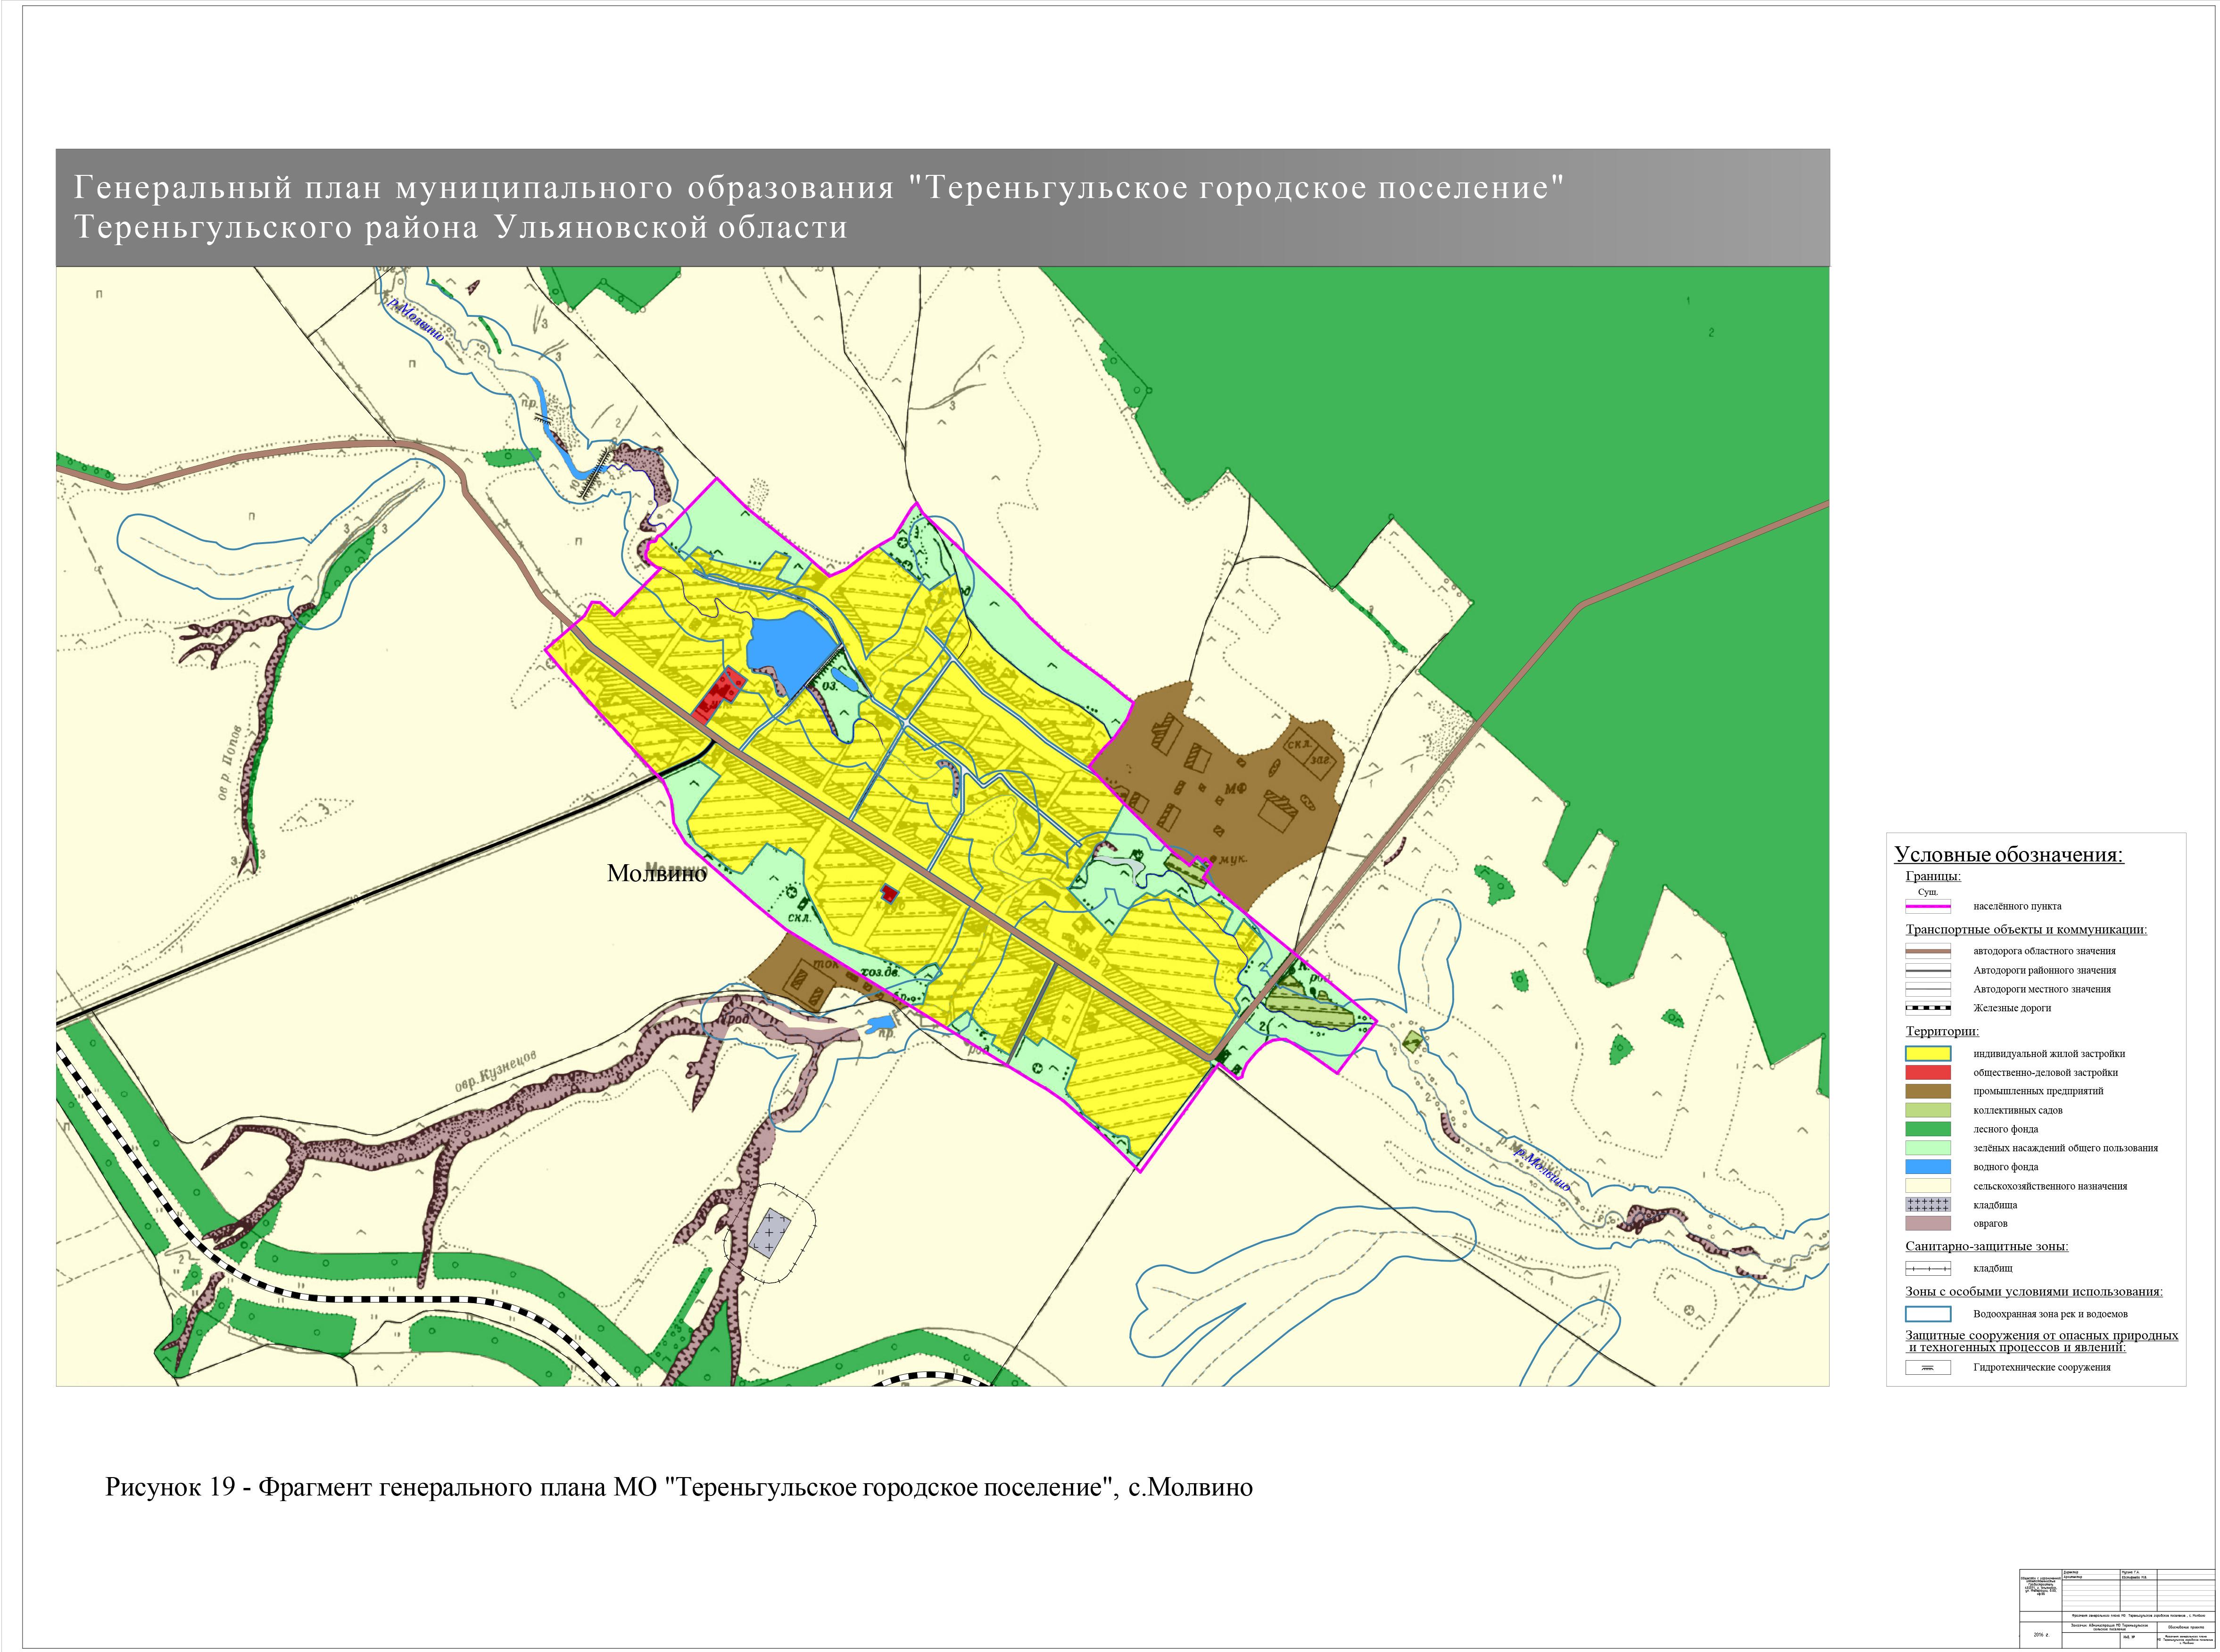Click the 'Водоохранная зона рек и водоемов' legend box

click(x=1928, y=1314)
